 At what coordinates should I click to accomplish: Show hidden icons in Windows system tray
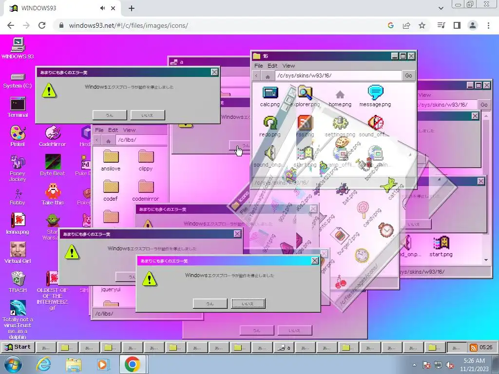[x=414, y=365]
